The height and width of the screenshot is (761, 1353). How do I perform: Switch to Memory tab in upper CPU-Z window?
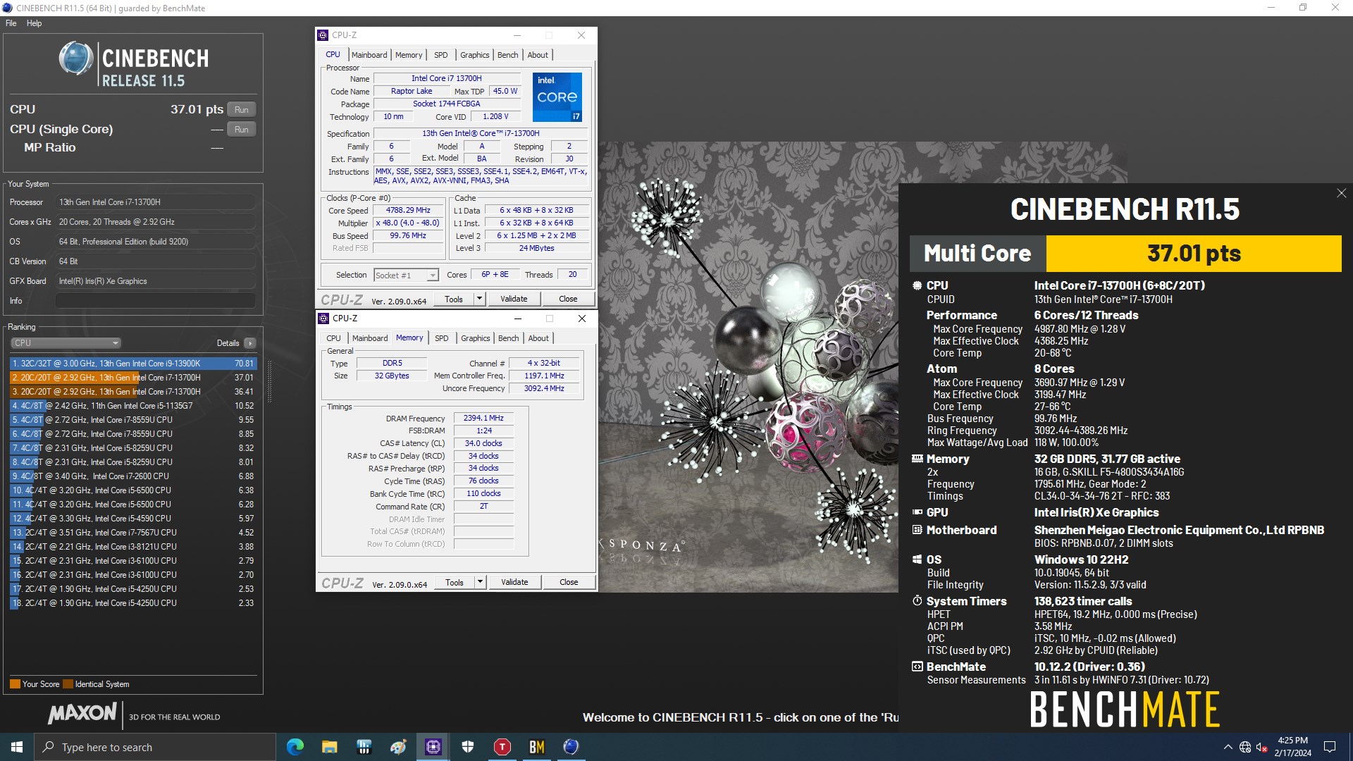tap(409, 55)
